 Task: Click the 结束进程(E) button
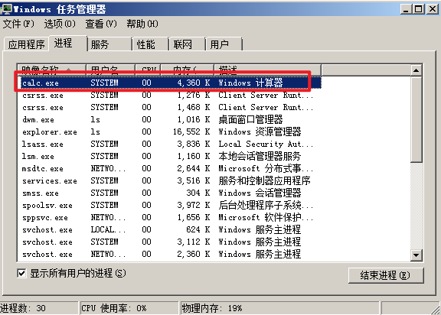point(386,275)
